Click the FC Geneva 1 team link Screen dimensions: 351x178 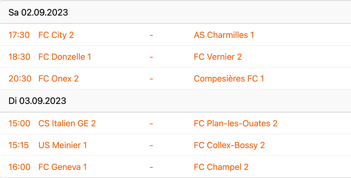(x=62, y=167)
